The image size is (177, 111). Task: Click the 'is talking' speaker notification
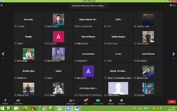click(x=88, y=6)
